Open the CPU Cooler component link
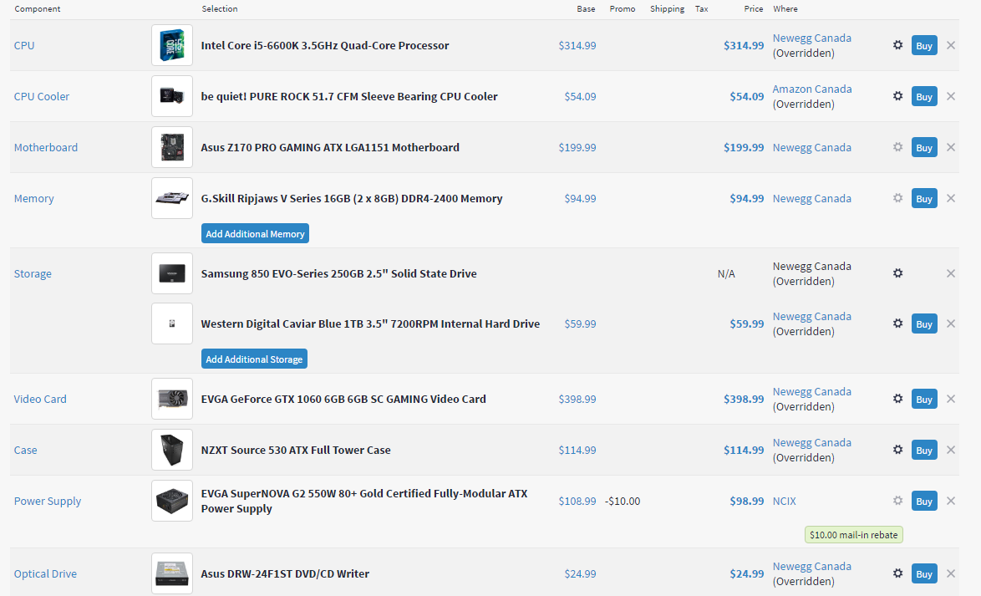This screenshot has height=596, width=981. point(41,96)
